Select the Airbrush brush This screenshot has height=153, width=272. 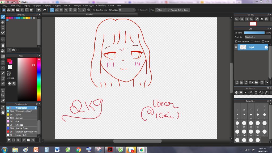pos(22,118)
